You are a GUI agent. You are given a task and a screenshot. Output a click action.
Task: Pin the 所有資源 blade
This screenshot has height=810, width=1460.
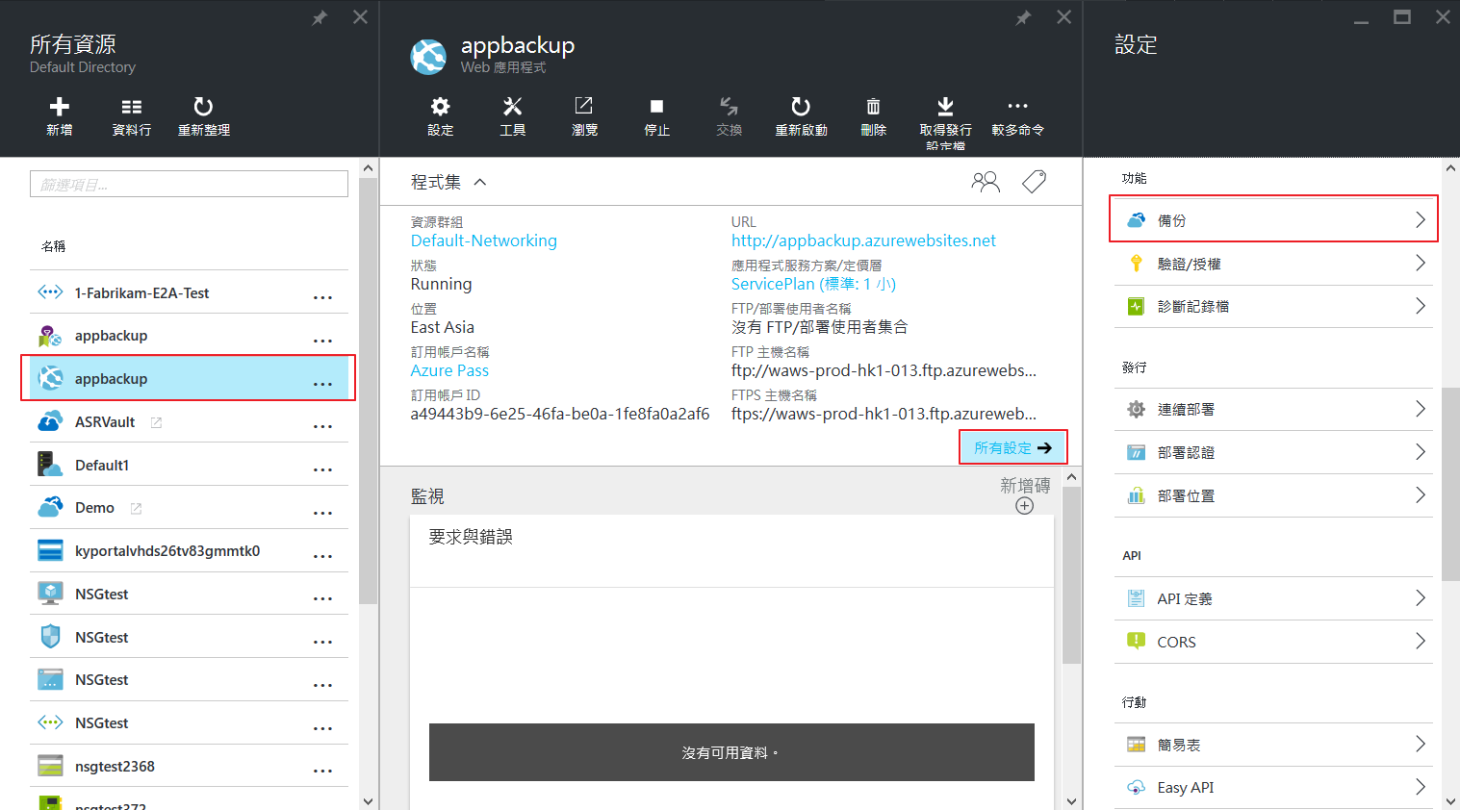point(320,17)
